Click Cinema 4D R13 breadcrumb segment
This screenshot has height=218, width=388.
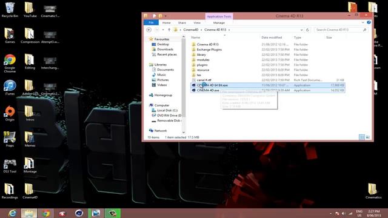click(215, 30)
